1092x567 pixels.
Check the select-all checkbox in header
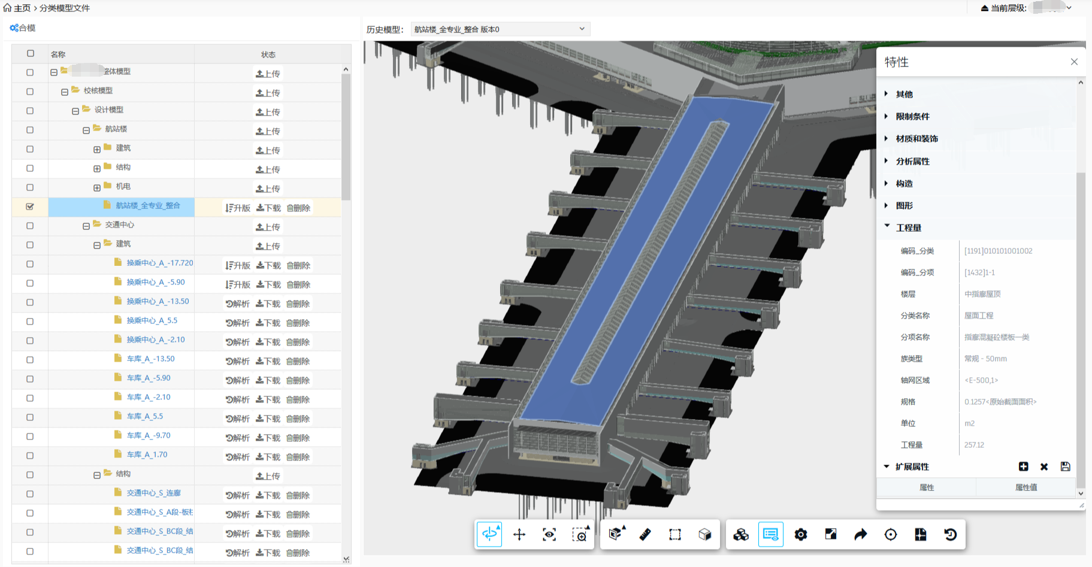pyautogui.click(x=31, y=53)
